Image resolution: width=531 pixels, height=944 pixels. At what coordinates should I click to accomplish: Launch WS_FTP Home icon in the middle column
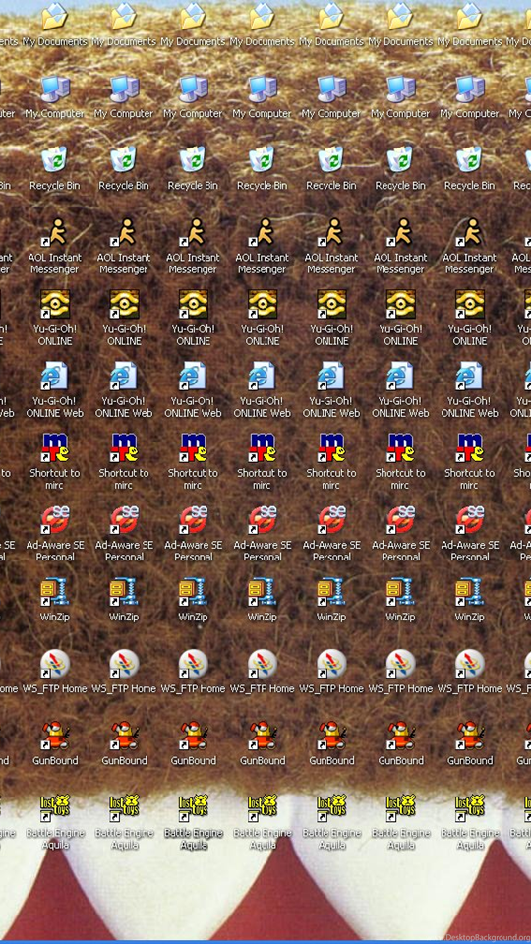coord(263,663)
